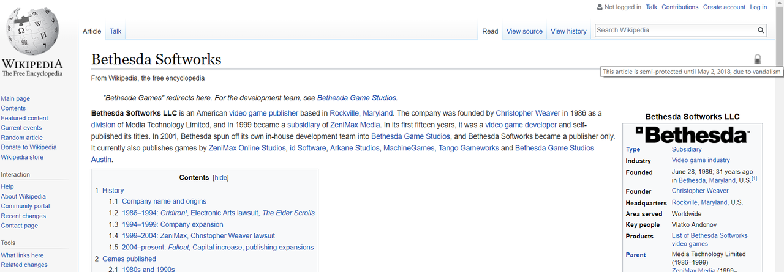Jump to History section in contents
The height and width of the screenshot is (272, 784).
coord(113,190)
